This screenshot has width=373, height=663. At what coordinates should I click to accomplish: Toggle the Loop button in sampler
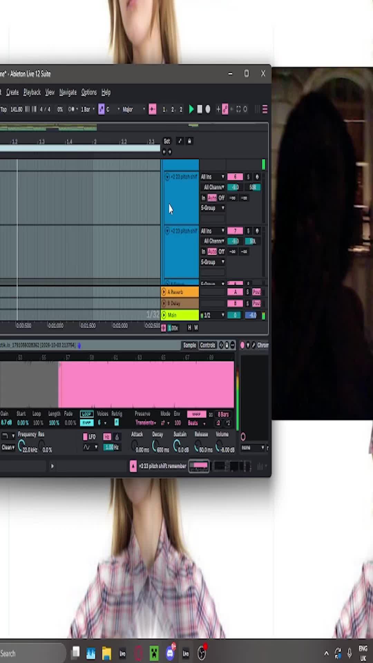tap(87, 414)
